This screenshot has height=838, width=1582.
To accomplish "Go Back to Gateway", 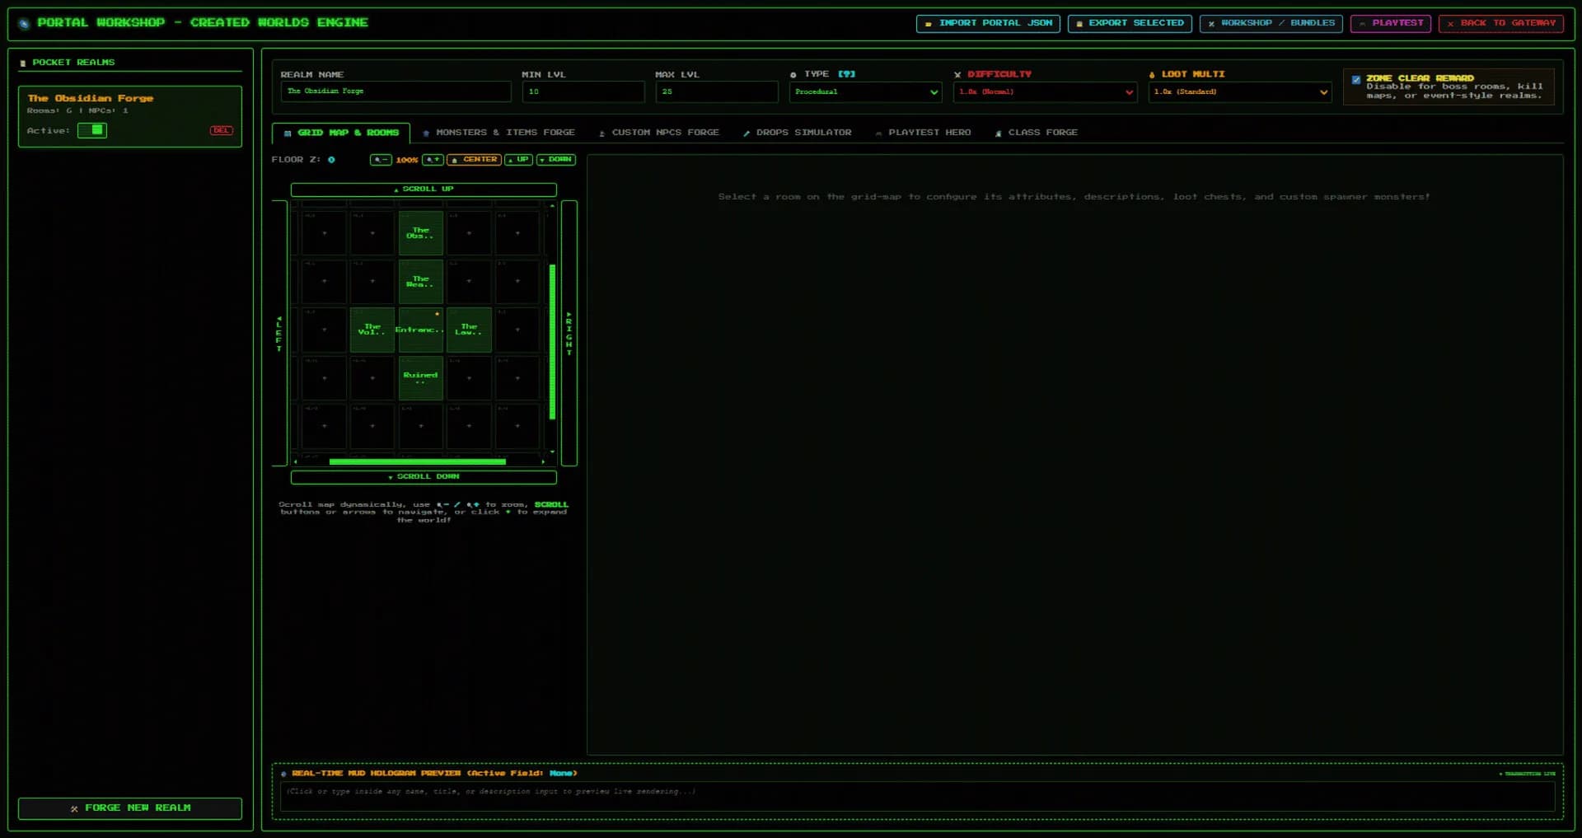I will coord(1500,23).
